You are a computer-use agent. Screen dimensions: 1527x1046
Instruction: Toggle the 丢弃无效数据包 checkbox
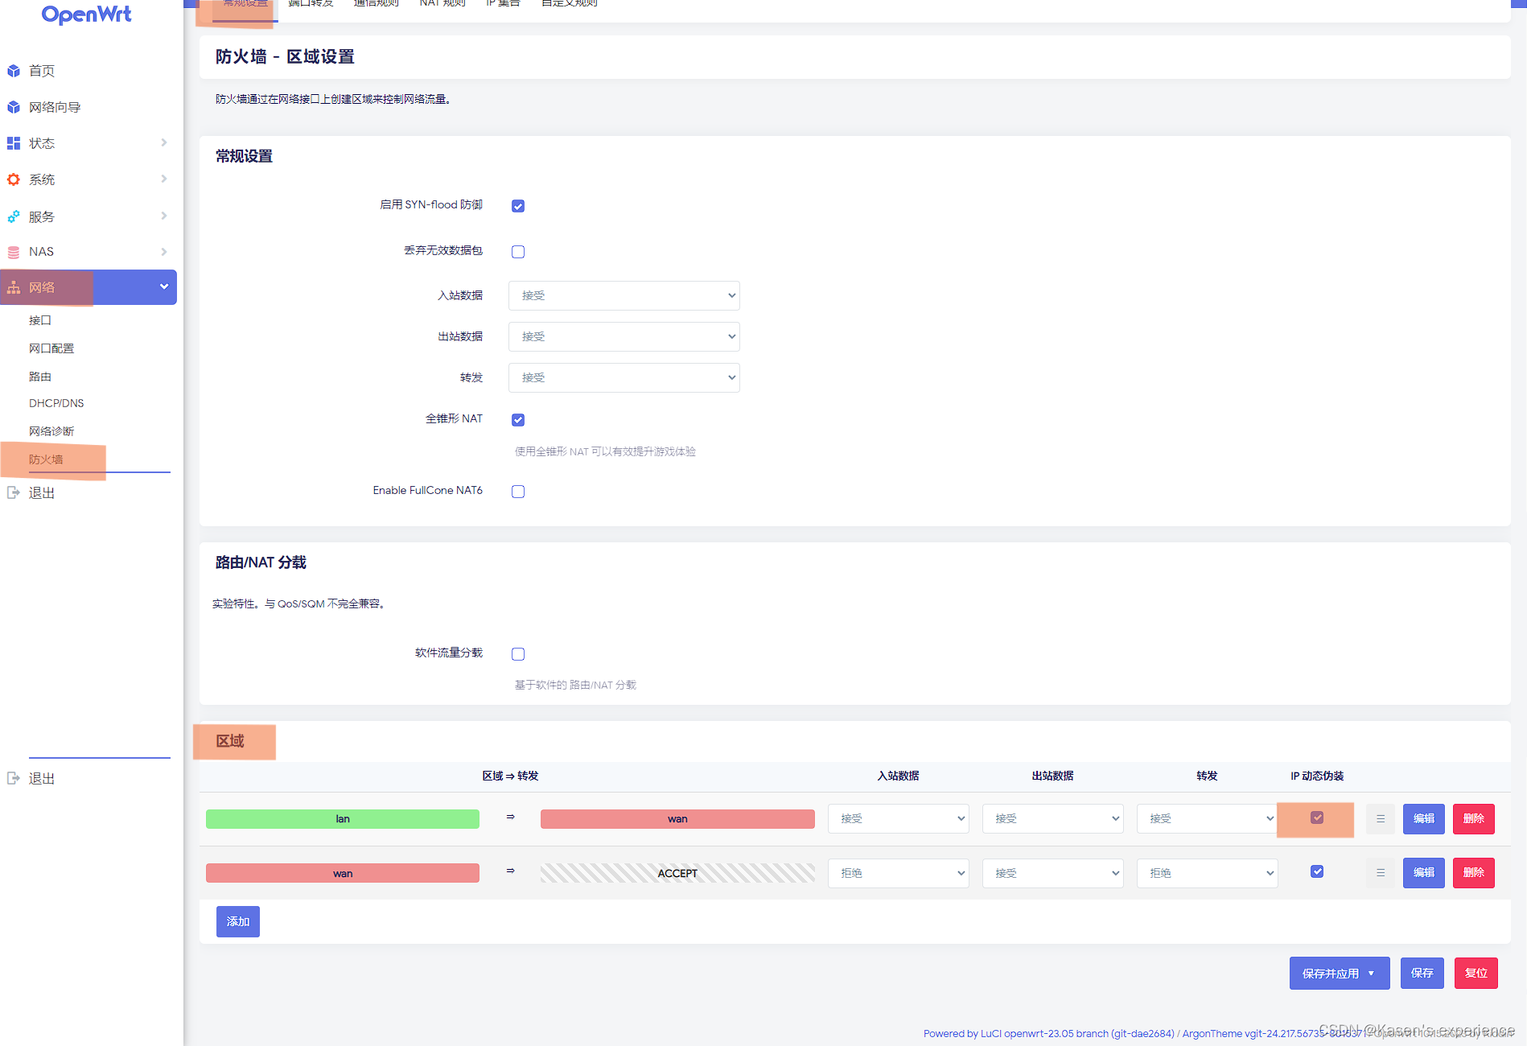click(x=518, y=252)
